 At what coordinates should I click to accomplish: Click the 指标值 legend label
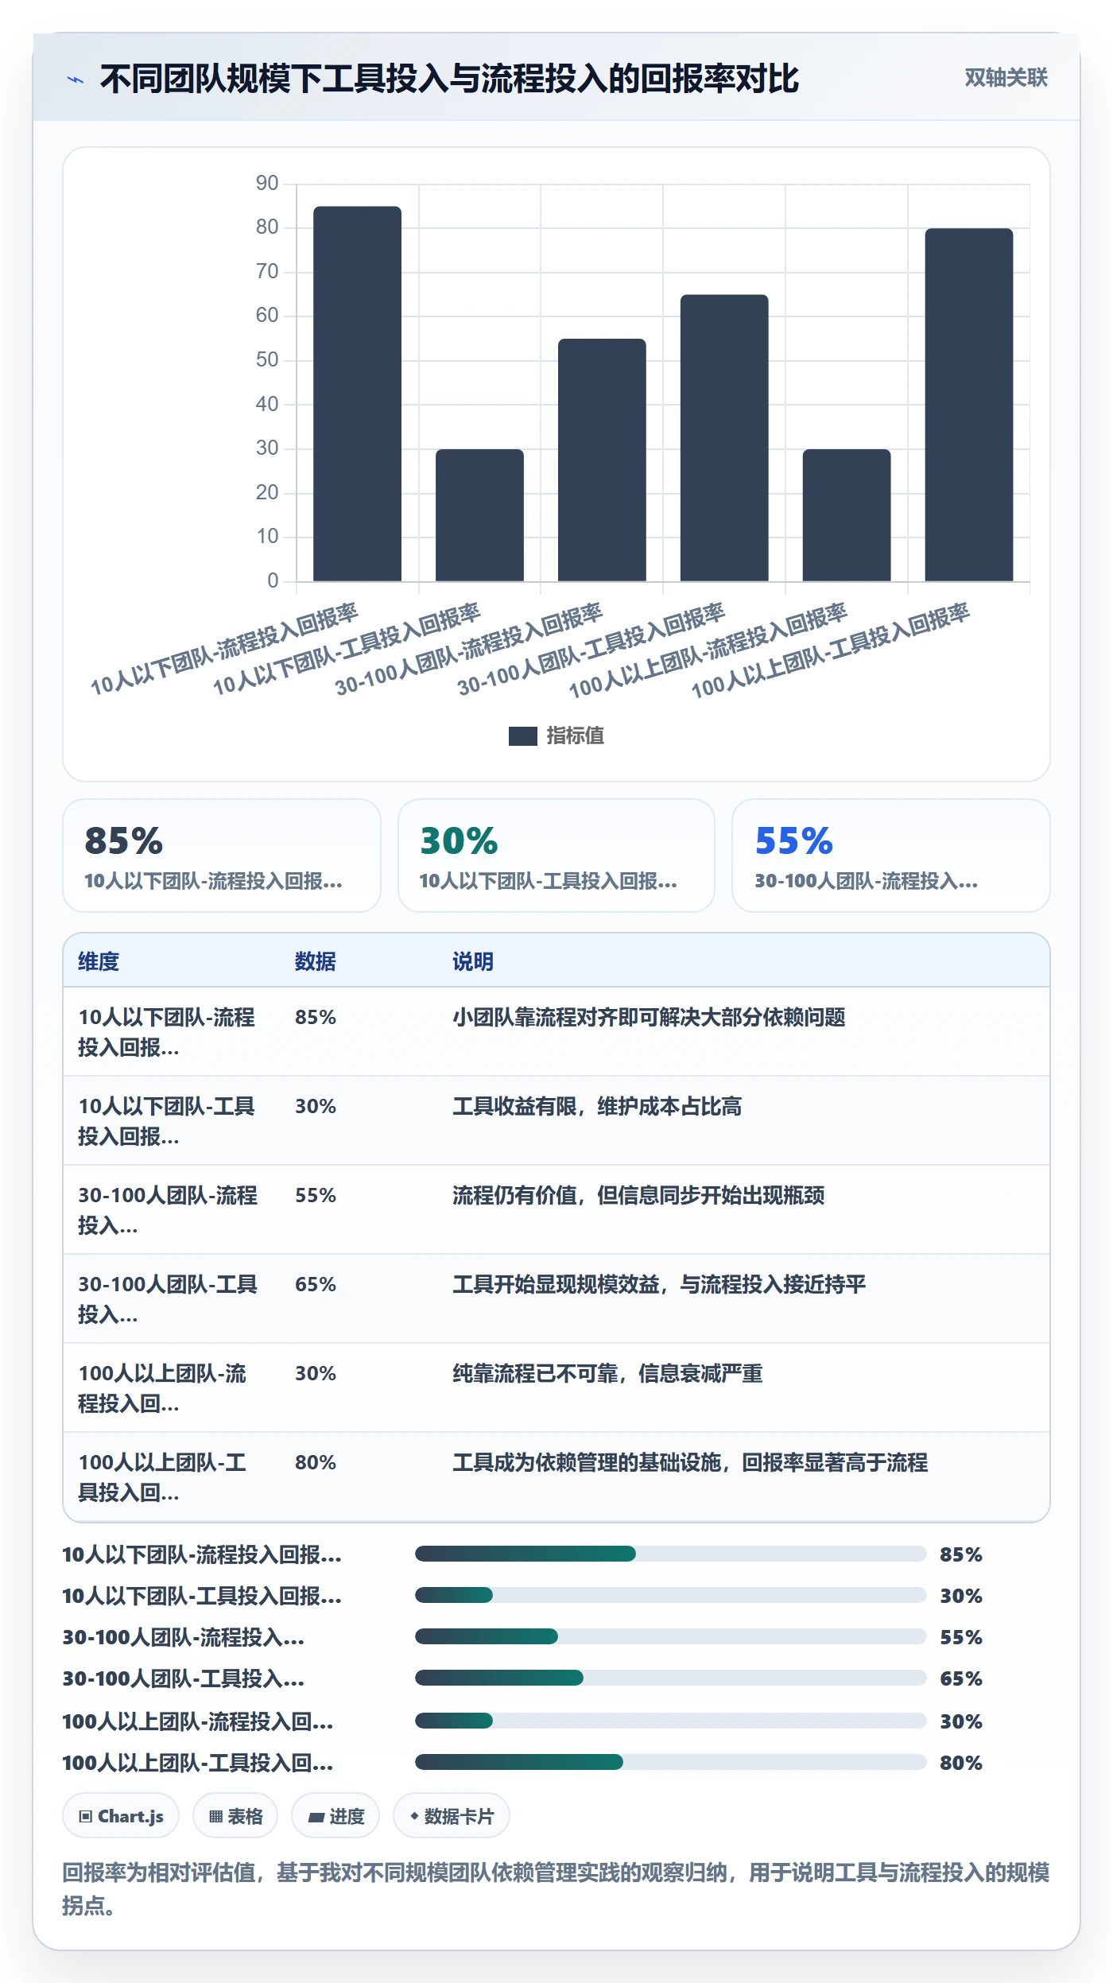tap(575, 736)
